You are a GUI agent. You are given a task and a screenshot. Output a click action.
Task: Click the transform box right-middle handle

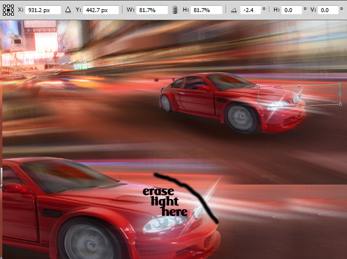(x=340, y=94)
